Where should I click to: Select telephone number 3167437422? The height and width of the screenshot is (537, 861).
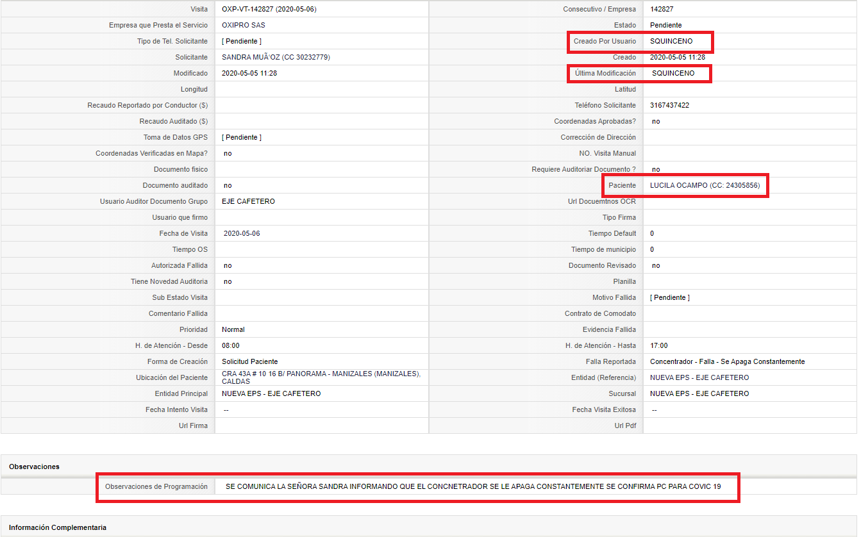670,105
